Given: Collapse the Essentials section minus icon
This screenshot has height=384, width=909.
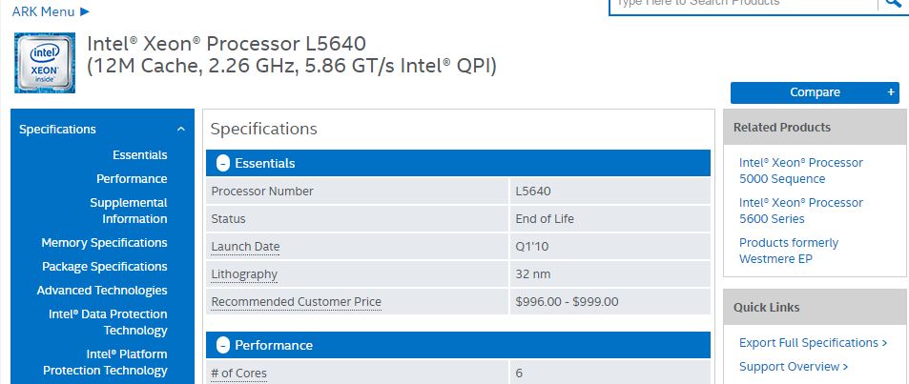Looking at the screenshot, I should point(223,163).
